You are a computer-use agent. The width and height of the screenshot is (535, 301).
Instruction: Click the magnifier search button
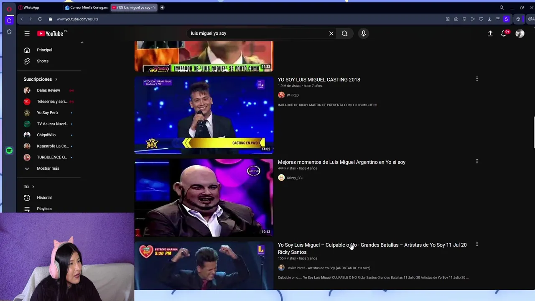pos(344,33)
